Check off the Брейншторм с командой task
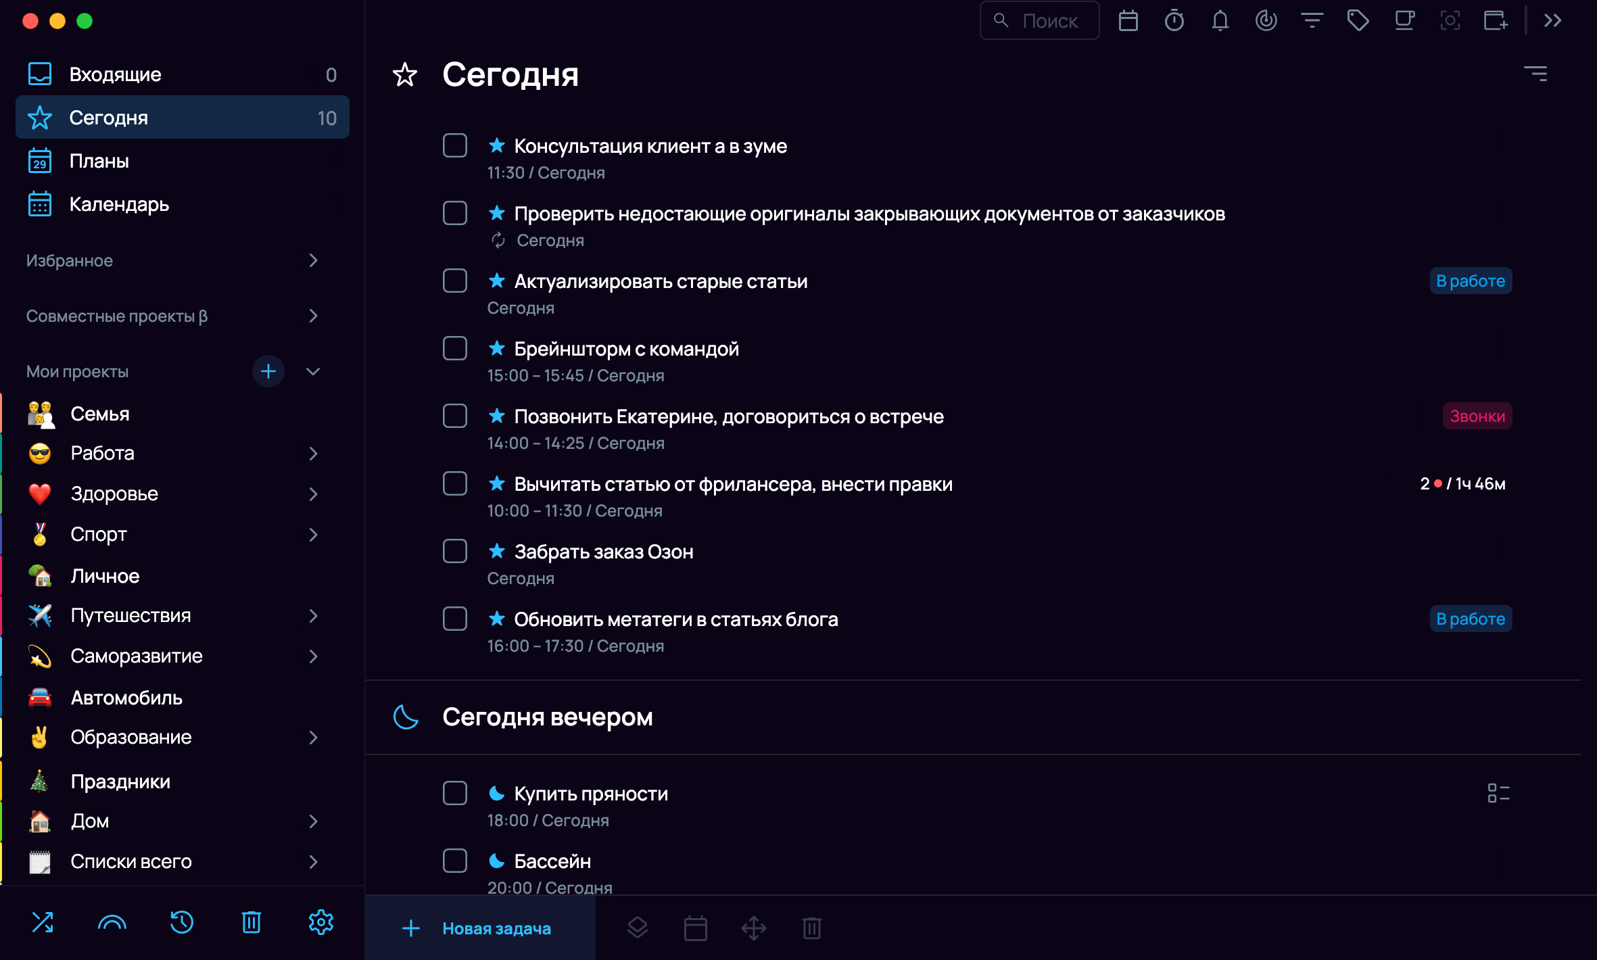The width and height of the screenshot is (1597, 960). [x=455, y=349]
